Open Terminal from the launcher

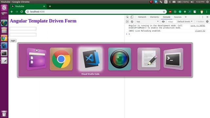pos(4,53)
